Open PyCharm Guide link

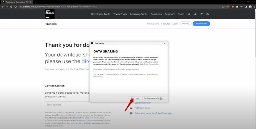(x=143, y=108)
